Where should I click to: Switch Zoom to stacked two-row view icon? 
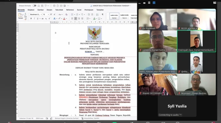[149, 3]
